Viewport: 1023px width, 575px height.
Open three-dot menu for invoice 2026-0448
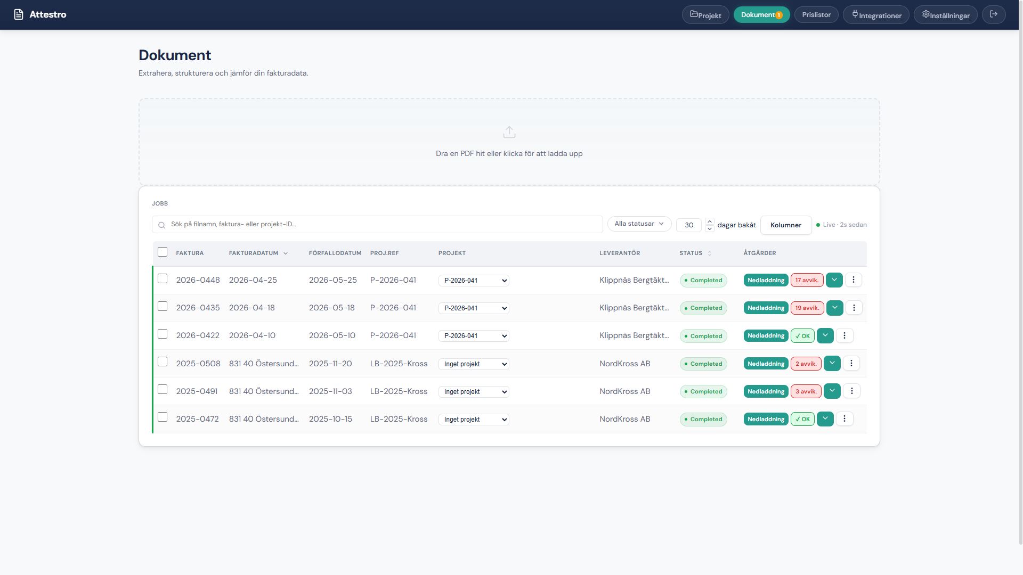(x=853, y=280)
